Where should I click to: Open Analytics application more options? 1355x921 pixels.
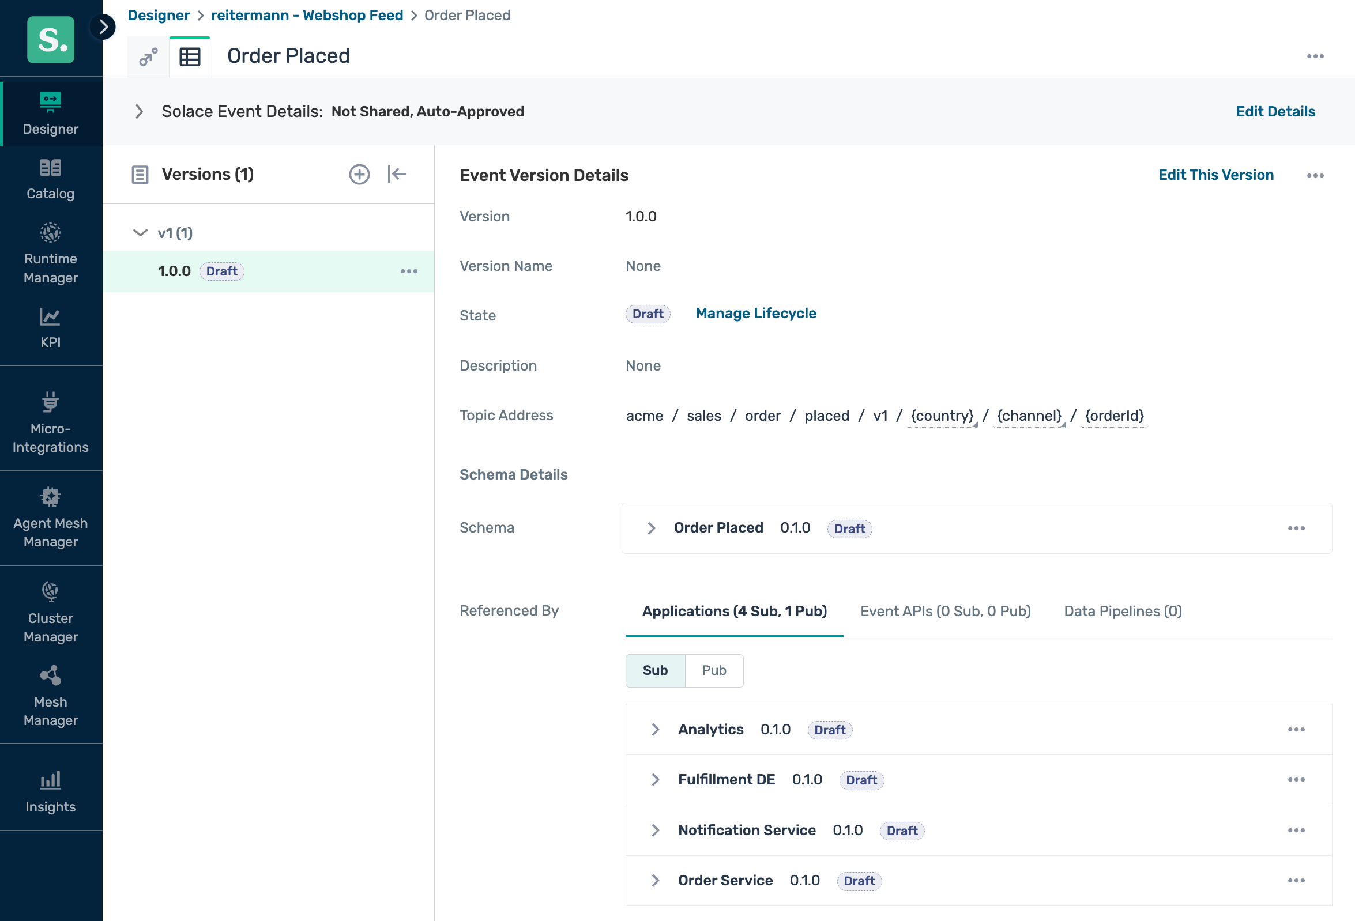(1296, 729)
